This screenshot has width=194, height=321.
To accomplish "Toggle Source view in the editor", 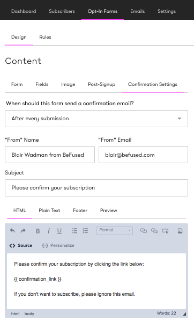I will (21, 245).
